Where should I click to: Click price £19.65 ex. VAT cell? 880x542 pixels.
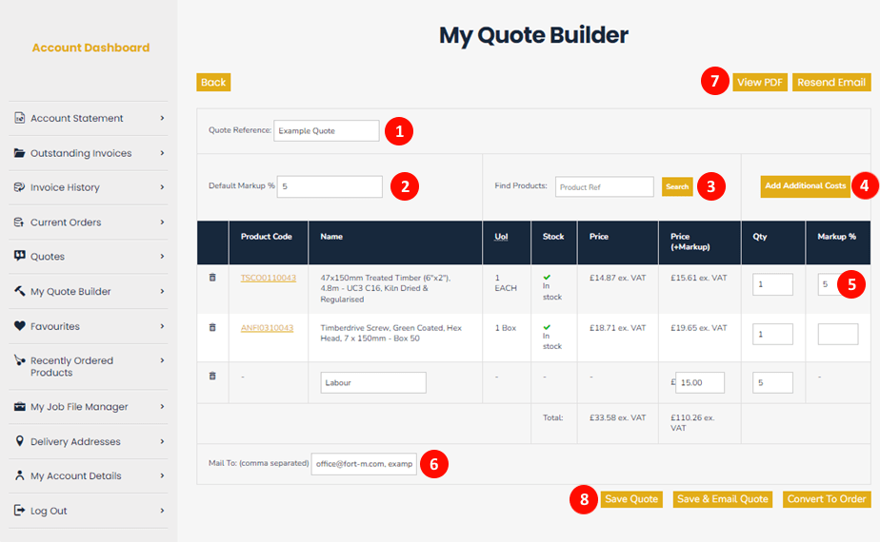[x=699, y=328]
